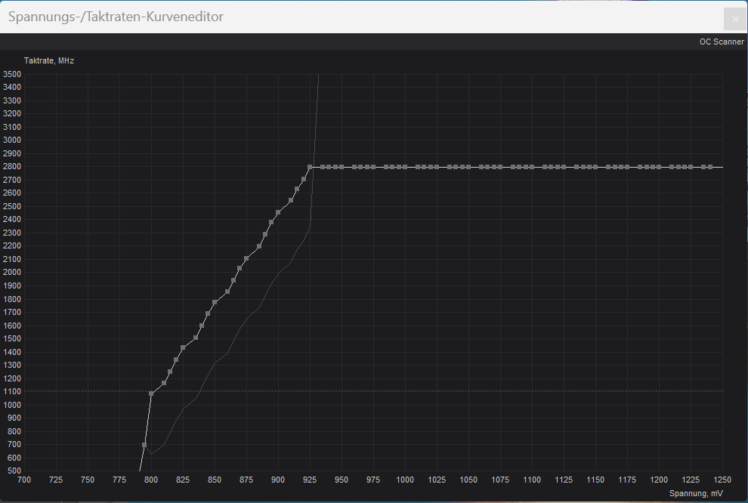This screenshot has height=503, width=748.
Task: Select the flat-line point at 975 mV
Action: (x=373, y=168)
